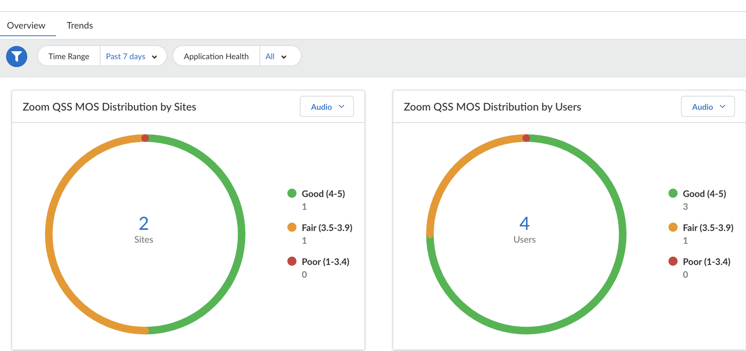Viewport: 746px width, 351px height.
Task: Click the orange Fair legend dot for Users
Action: click(x=673, y=228)
